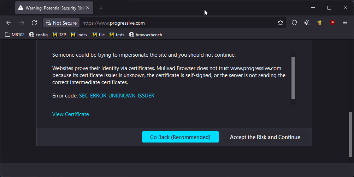Click the 'Error code:' label text

click(x=65, y=96)
